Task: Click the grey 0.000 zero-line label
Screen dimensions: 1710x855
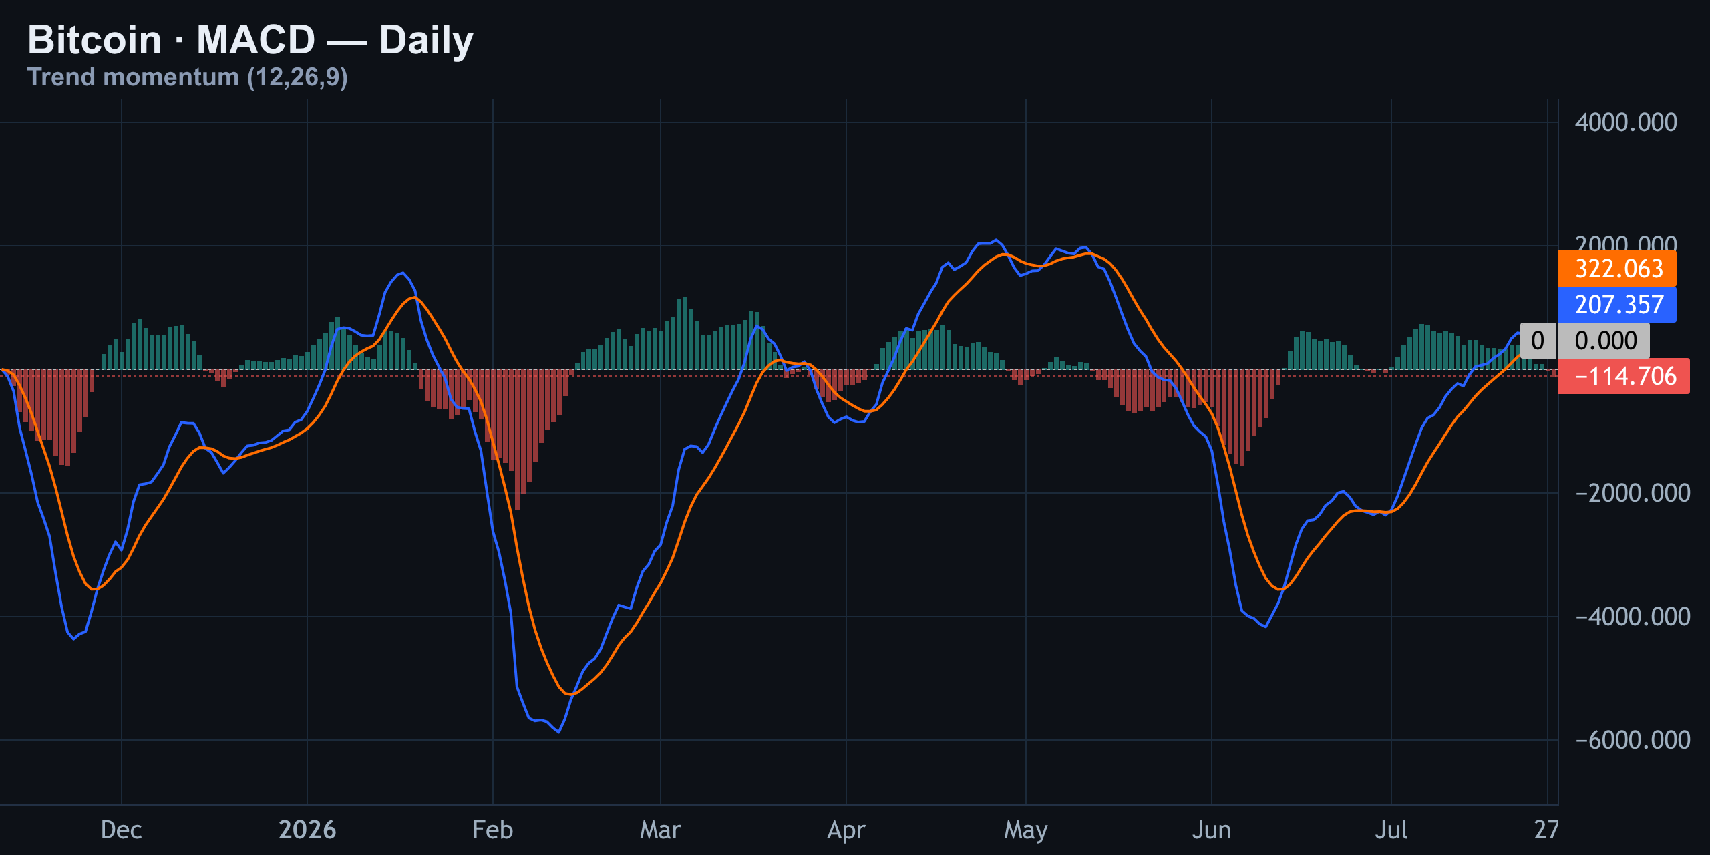Action: pyautogui.click(x=1603, y=341)
